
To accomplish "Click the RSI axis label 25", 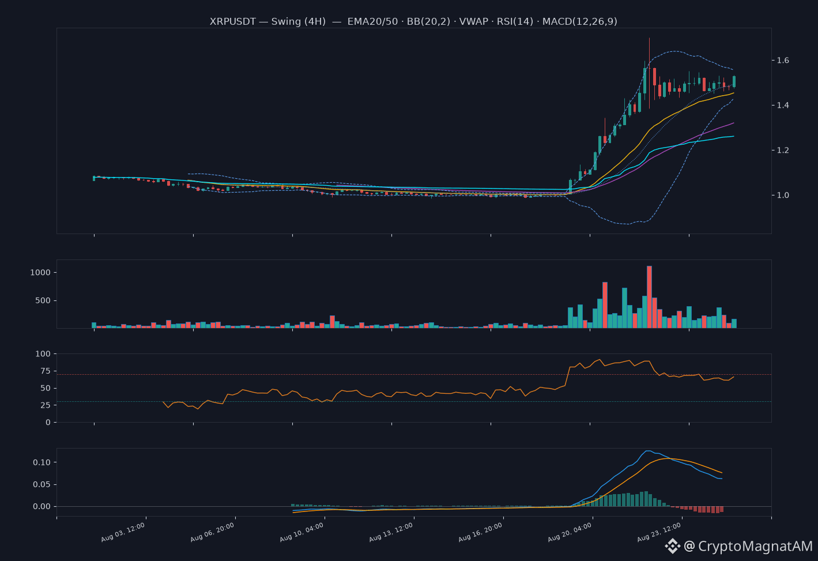I will [46, 405].
